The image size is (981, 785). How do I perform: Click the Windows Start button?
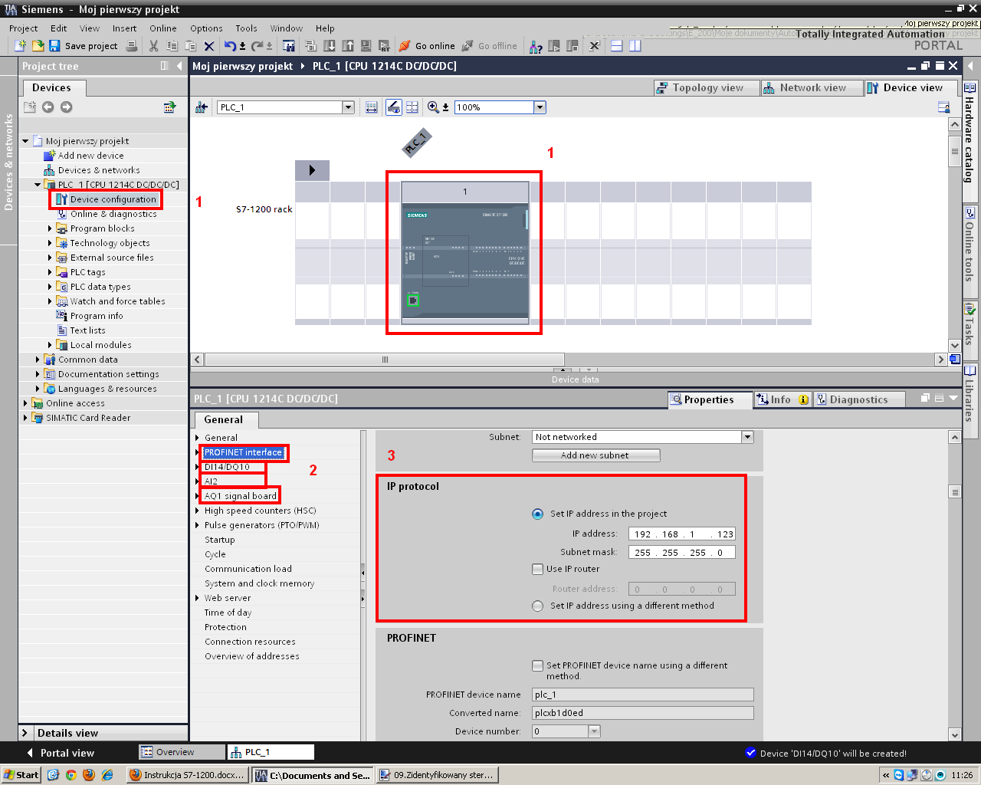click(21, 775)
